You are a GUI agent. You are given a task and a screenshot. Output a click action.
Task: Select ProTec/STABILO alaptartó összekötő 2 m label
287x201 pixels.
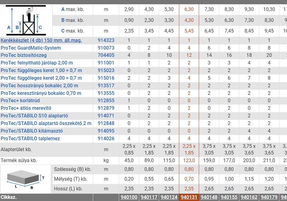pos(46,123)
